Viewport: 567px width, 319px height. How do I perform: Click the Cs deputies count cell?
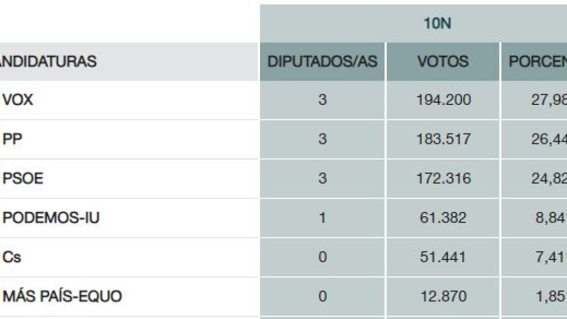(x=322, y=257)
